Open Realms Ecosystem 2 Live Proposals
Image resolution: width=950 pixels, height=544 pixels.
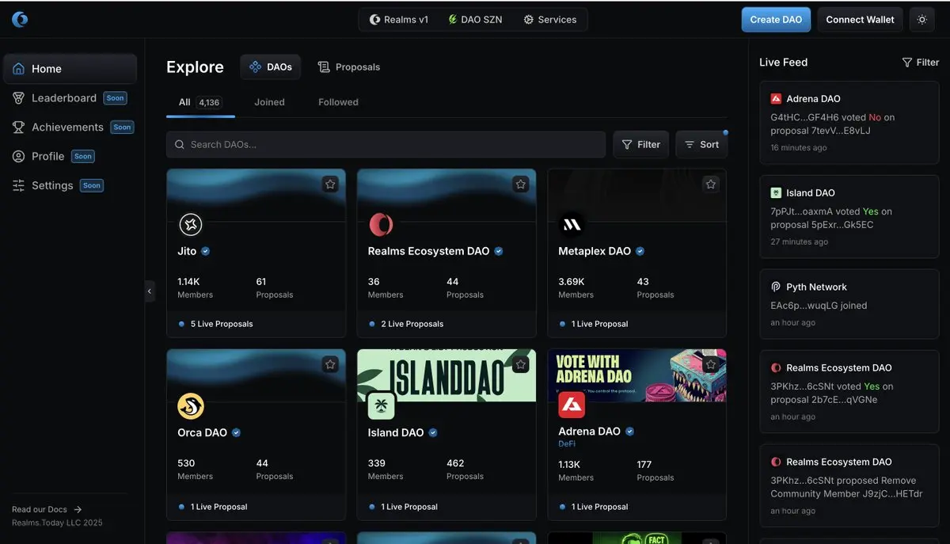click(406, 324)
